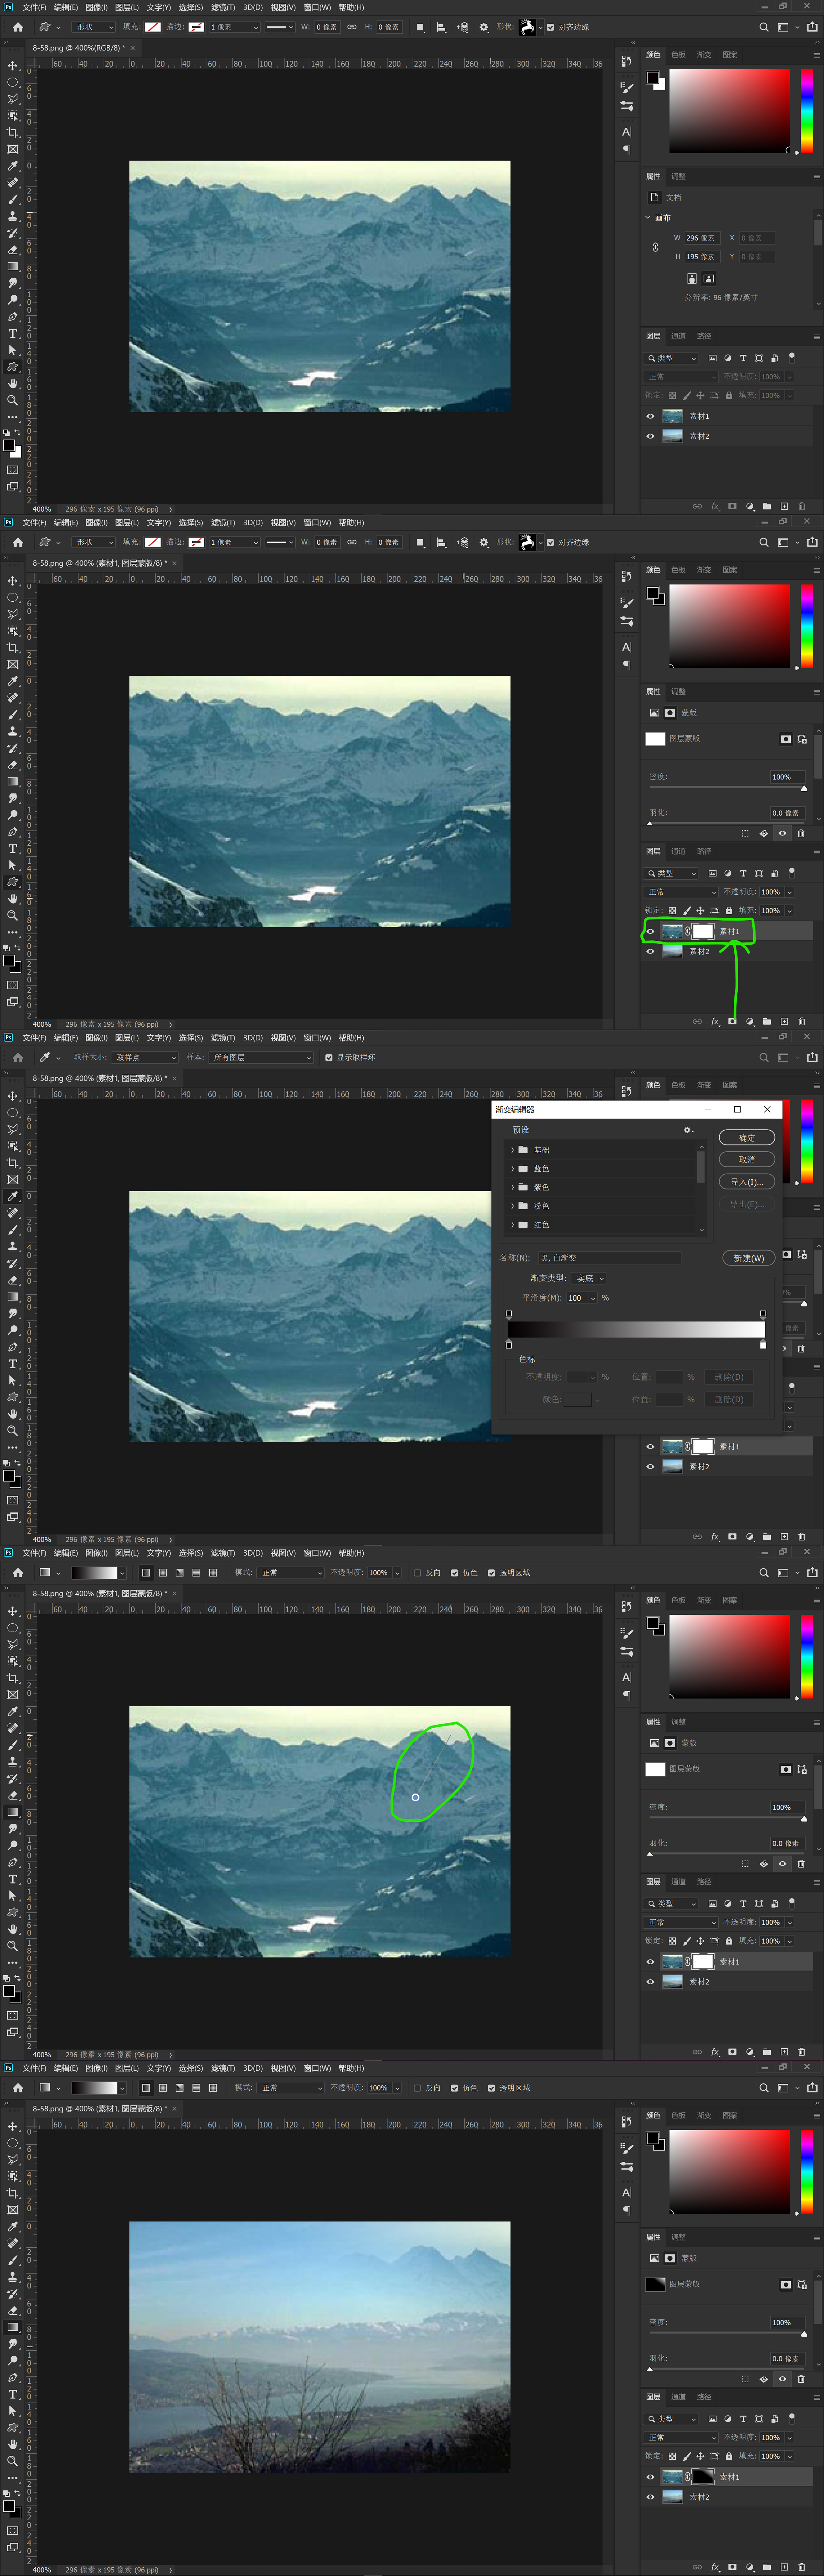
Task: Open the 平滑度 value dropdown arrow
Action: 593,1298
